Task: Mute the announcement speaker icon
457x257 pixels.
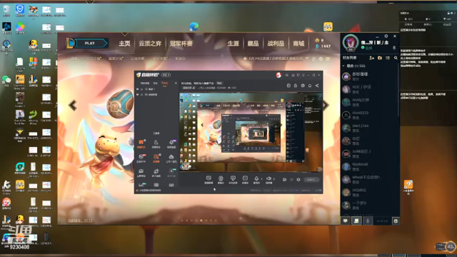Action: coord(245,59)
